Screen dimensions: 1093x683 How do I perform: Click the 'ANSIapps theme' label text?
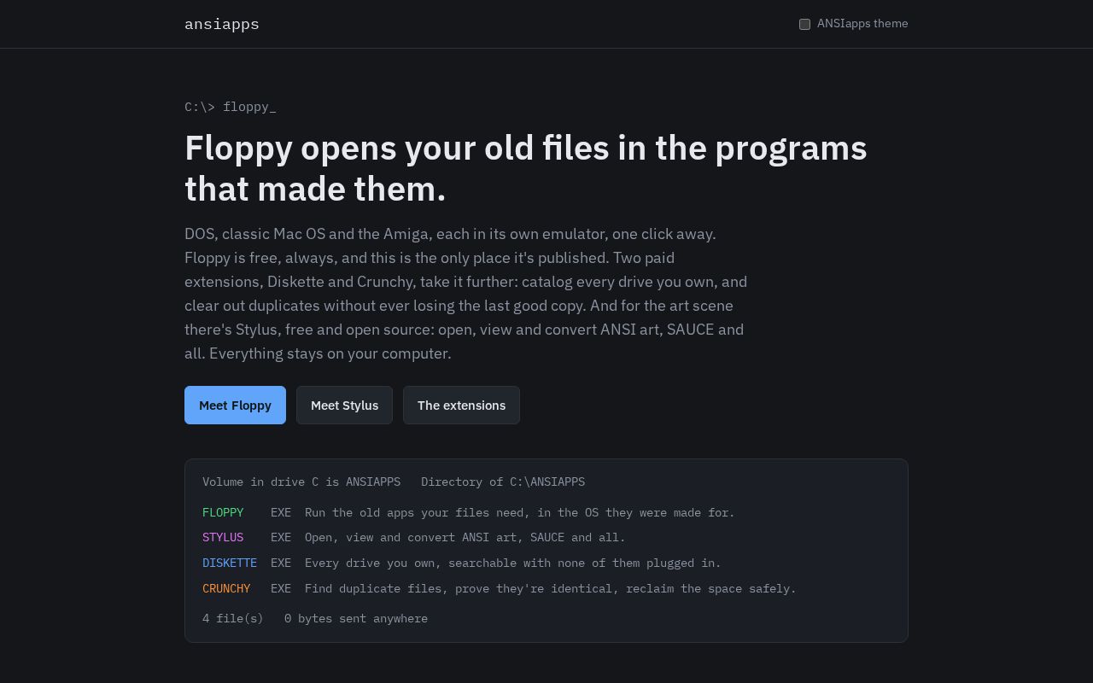(862, 24)
